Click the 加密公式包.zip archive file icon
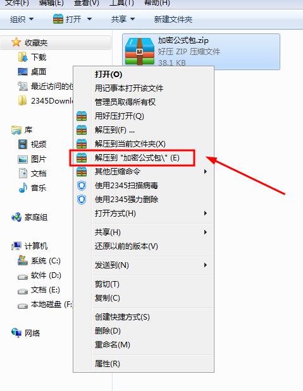The width and height of the screenshot is (303, 391). (140, 51)
